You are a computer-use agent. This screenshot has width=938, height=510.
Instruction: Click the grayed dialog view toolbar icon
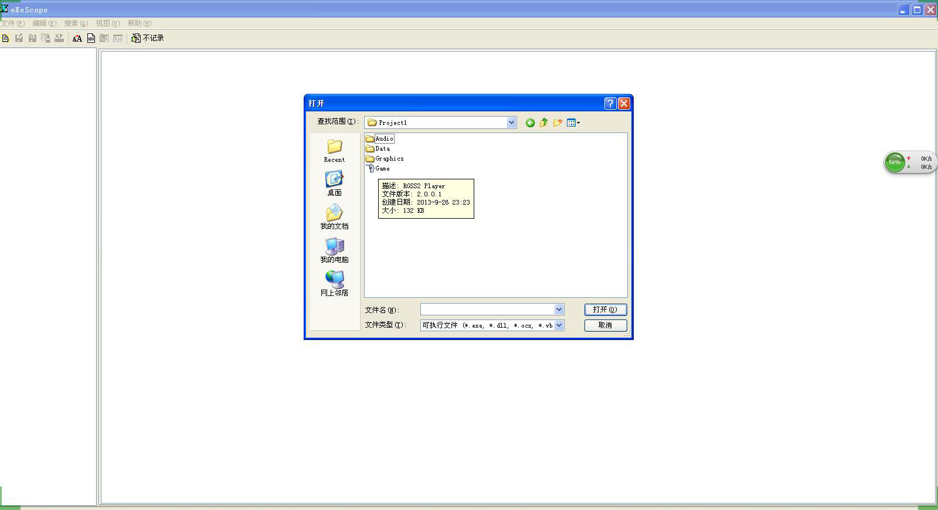pyautogui.click(x=118, y=39)
